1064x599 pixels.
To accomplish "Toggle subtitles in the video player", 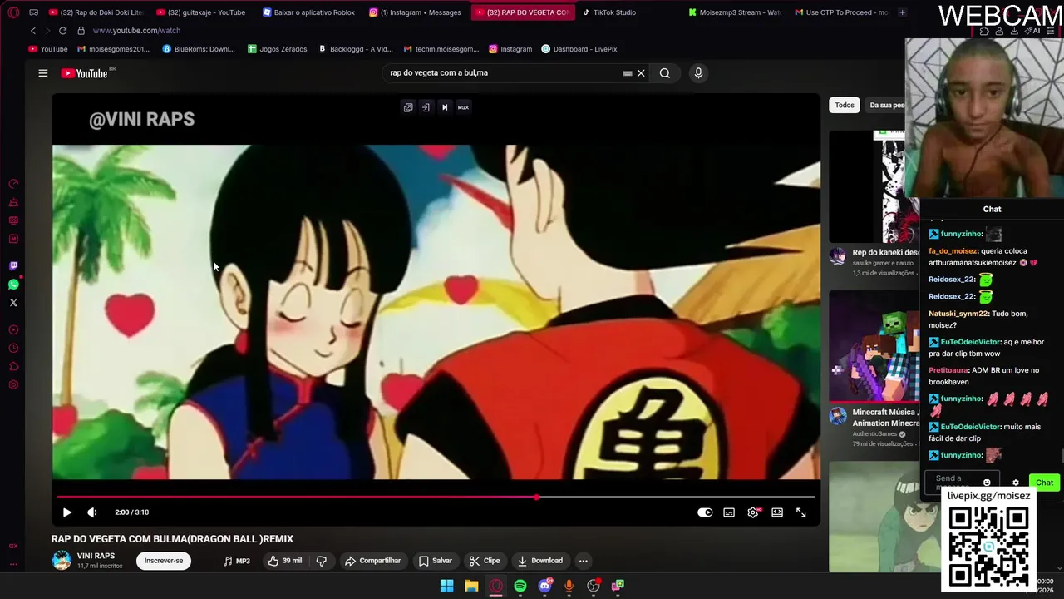I will point(729,512).
